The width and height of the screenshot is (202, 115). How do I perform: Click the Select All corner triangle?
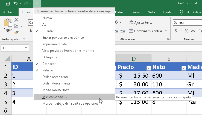7,59
